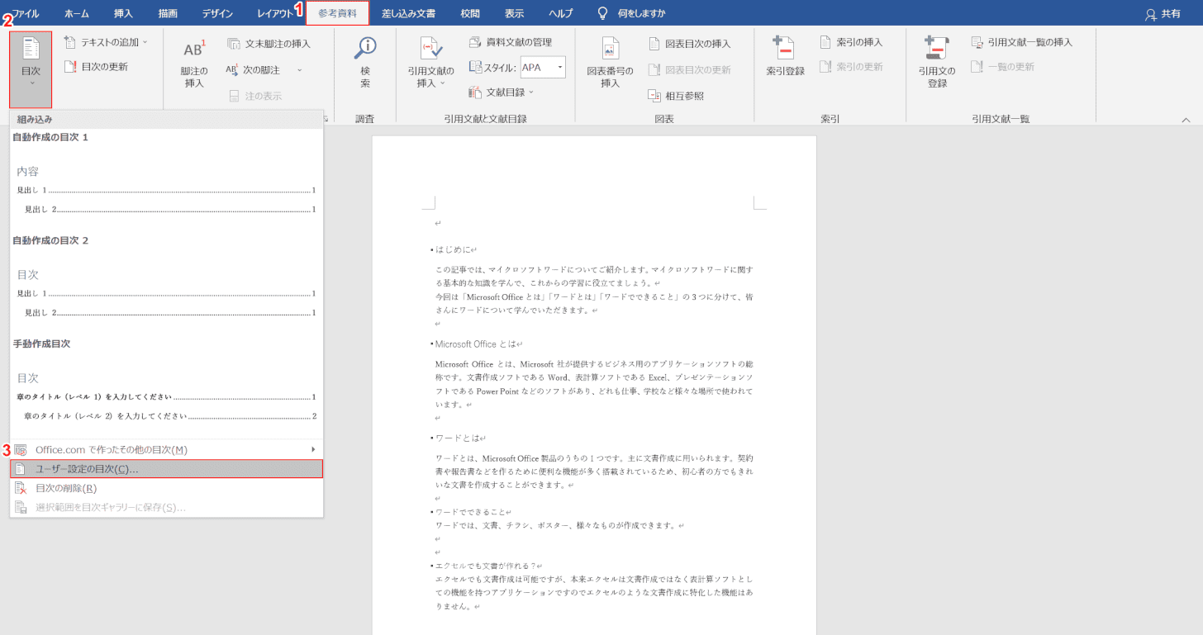The image size is (1203, 635).
Task: Select the 参考資料 tab
Action: (x=338, y=13)
